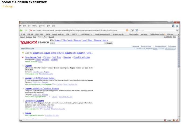Open the Free Price Quotes link
This screenshot has width=196, height=138.
pyautogui.click(x=82, y=57)
